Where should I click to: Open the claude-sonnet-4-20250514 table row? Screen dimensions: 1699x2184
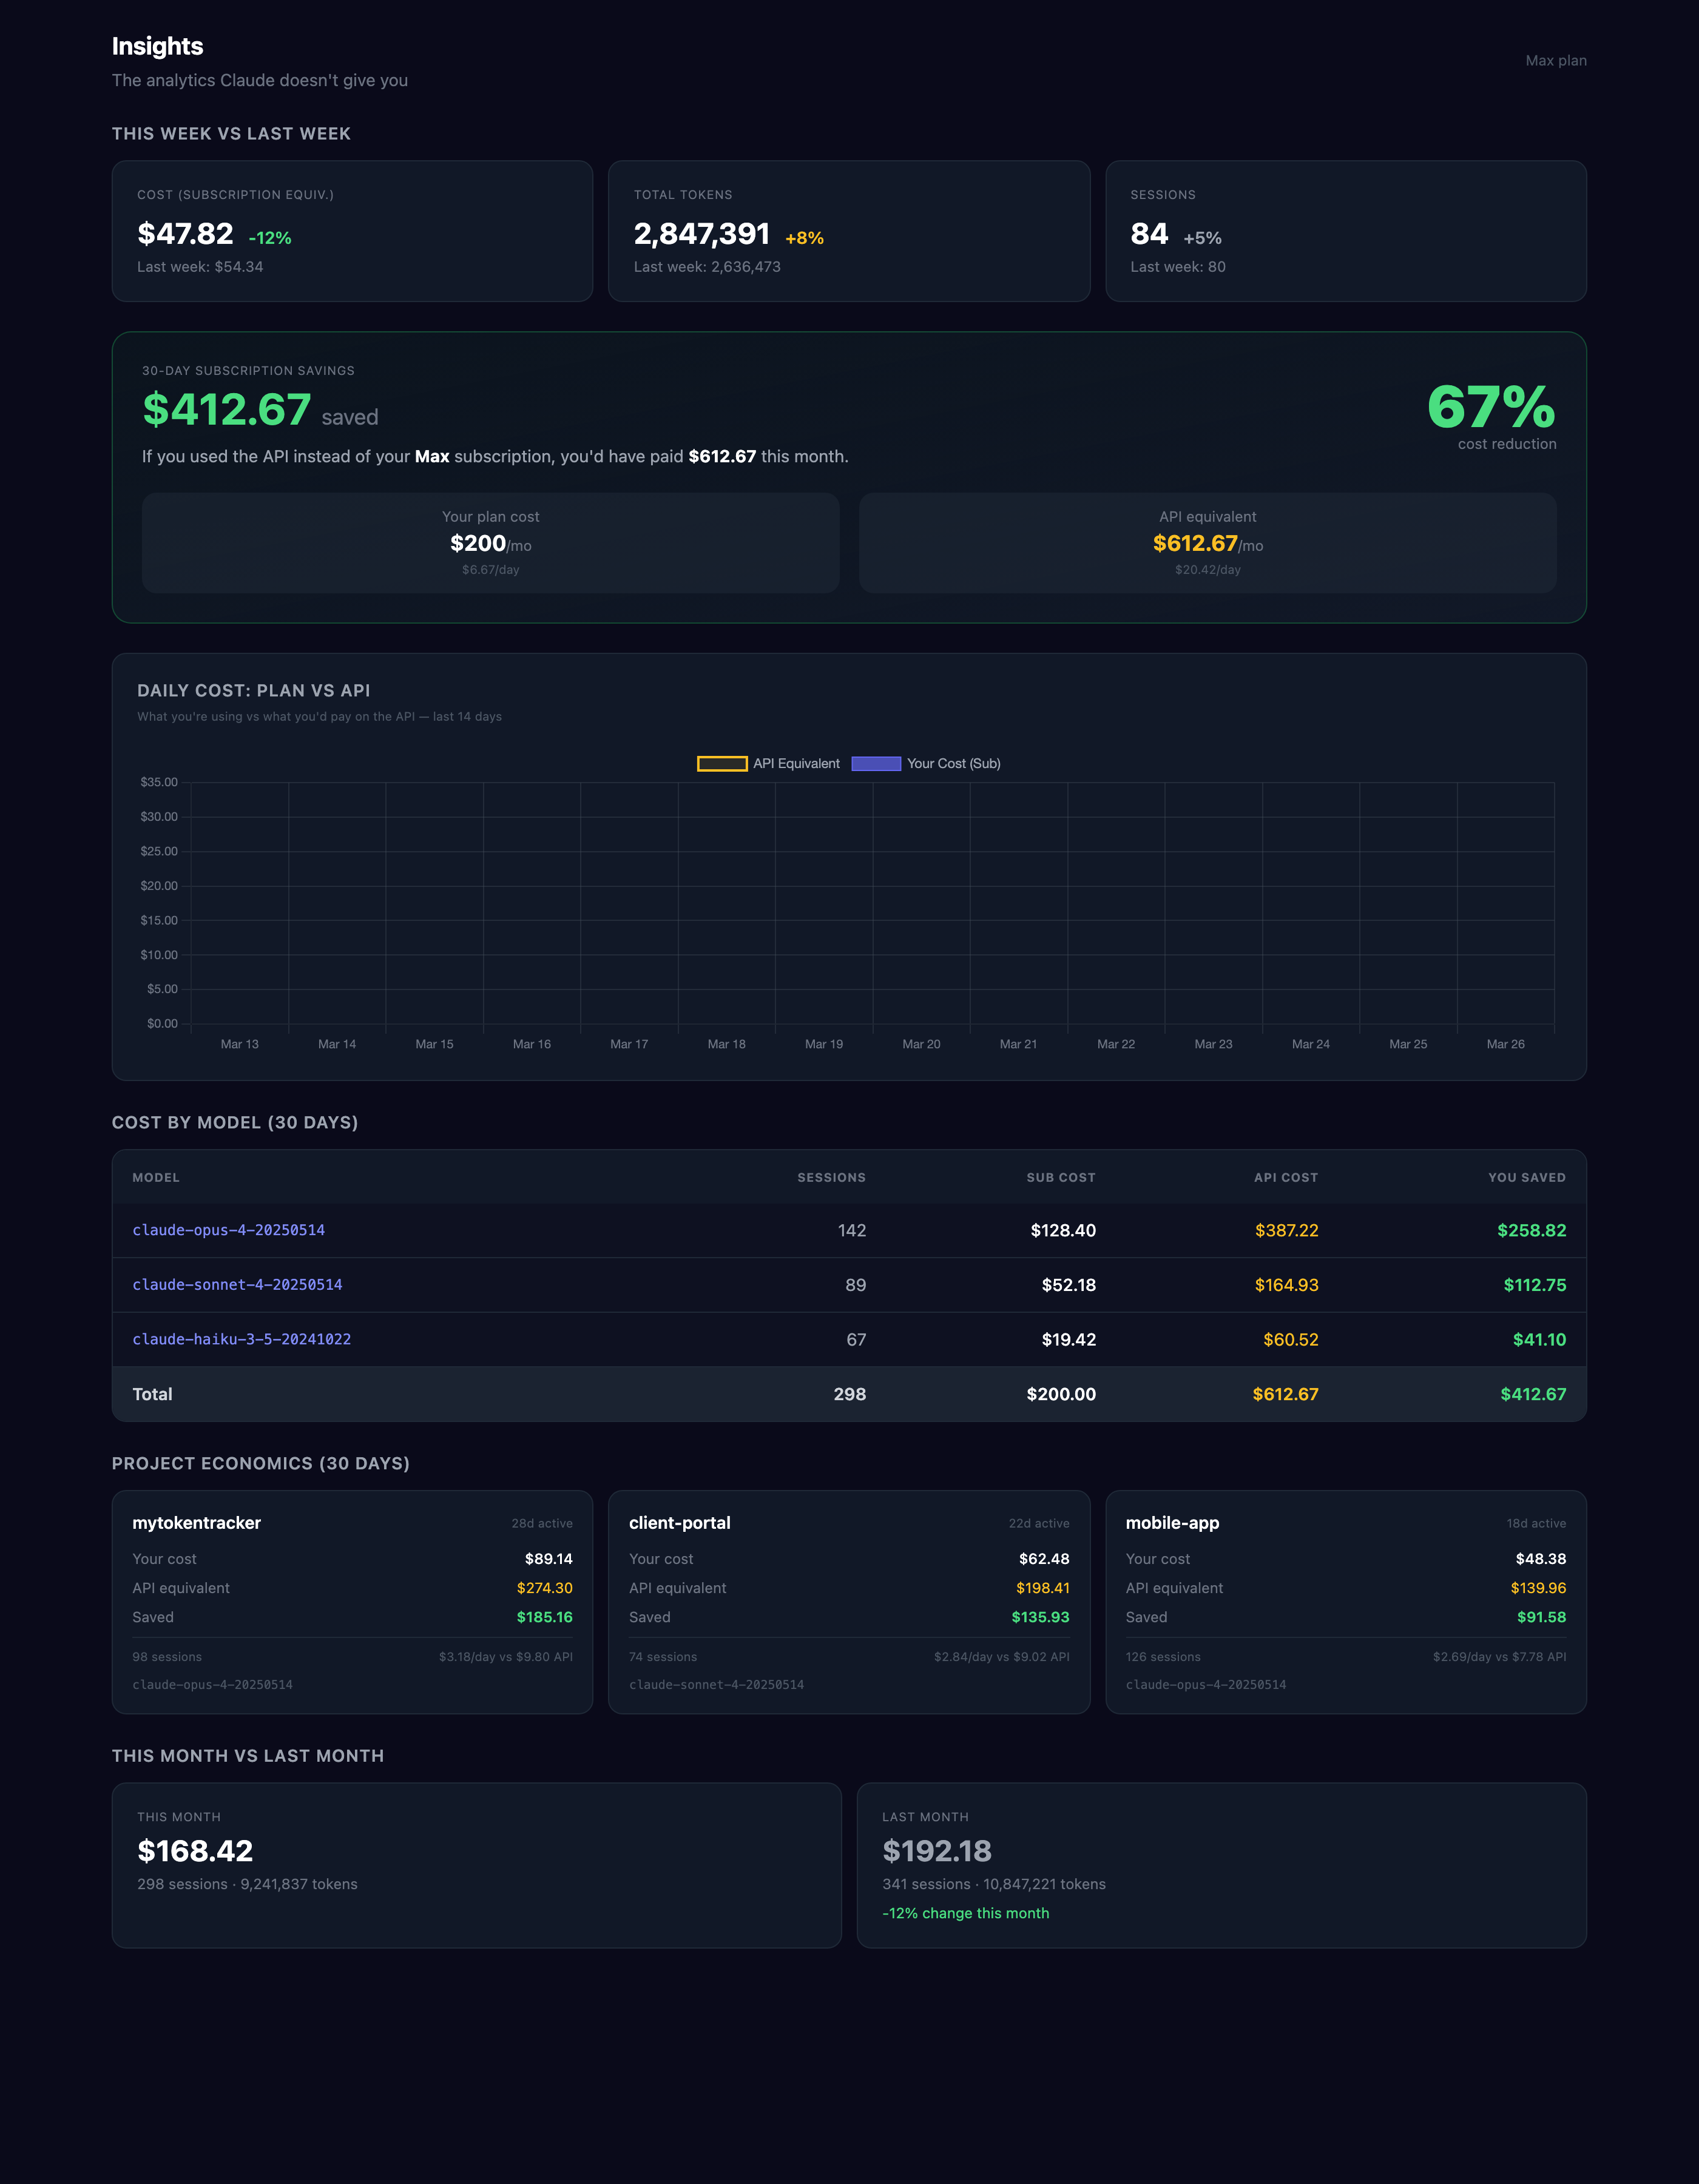click(x=849, y=1285)
